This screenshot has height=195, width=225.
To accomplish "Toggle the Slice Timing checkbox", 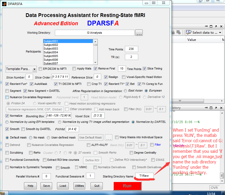I will point(145,69).
